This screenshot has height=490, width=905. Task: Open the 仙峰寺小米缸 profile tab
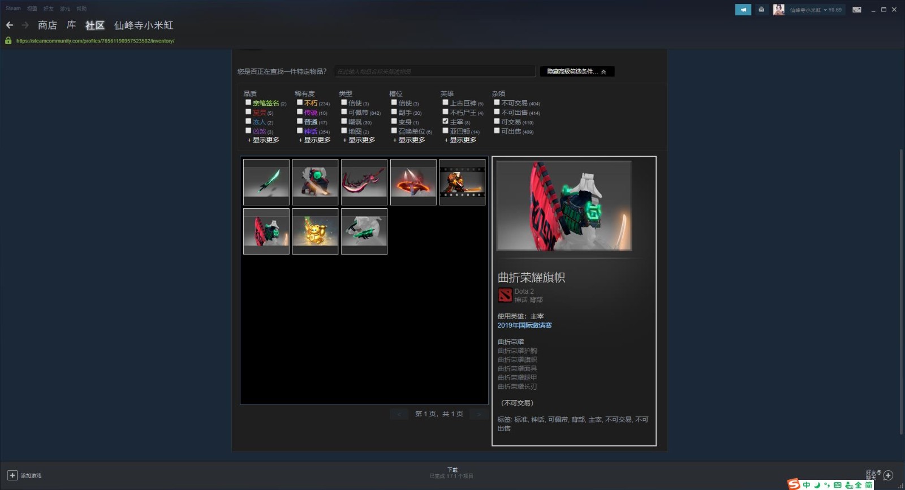coord(144,25)
